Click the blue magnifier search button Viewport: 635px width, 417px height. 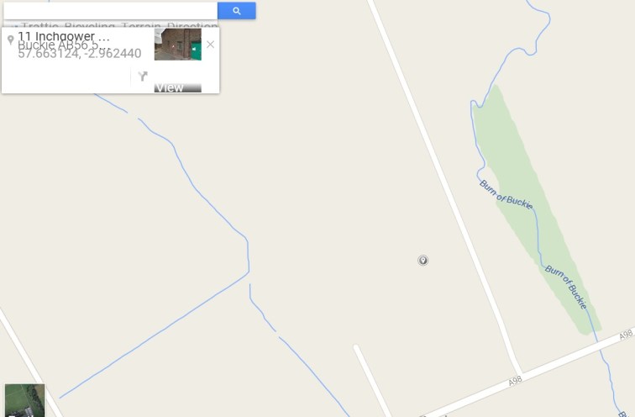[x=237, y=11]
